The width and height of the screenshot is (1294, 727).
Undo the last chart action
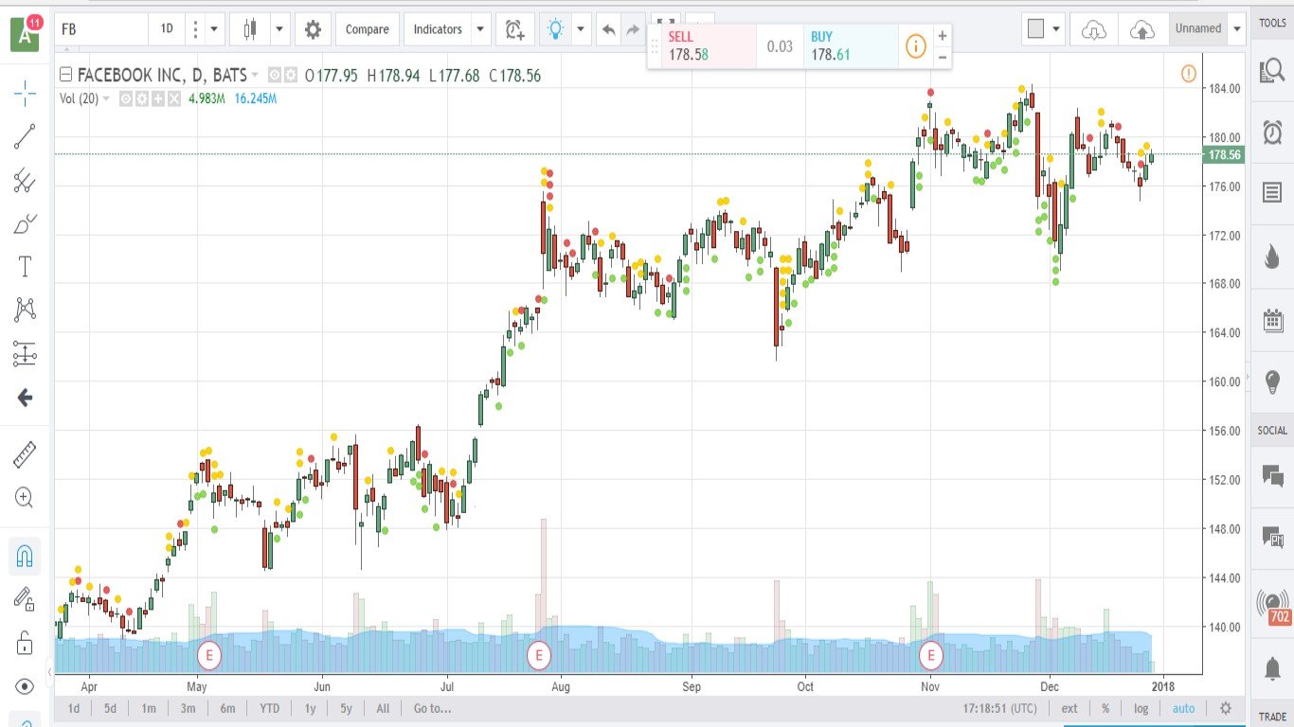click(x=608, y=29)
